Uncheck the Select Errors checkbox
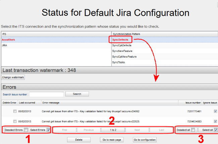 point(49,130)
